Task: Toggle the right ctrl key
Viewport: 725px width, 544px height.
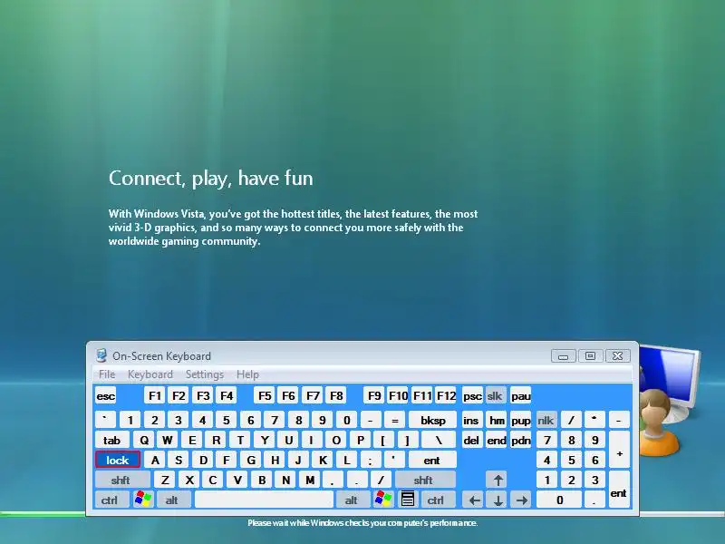Action: (x=438, y=500)
